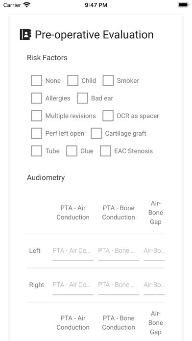Enable the Cartilage graft checkbox
Image resolution: width=192 pixels, height=341 pixels.
[96, 134]
